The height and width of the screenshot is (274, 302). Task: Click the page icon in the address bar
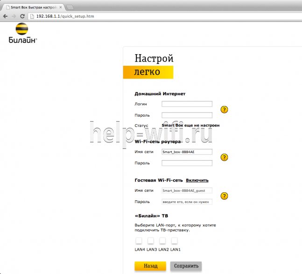point(32,16)
